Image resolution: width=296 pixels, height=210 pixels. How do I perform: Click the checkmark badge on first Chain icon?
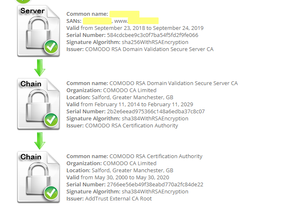pyautogui.click(x=51, y=120)
